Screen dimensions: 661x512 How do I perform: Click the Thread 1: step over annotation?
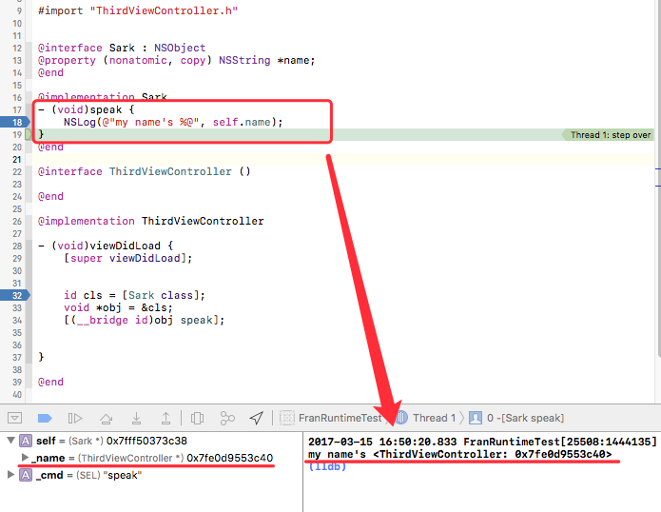[608, 135]
